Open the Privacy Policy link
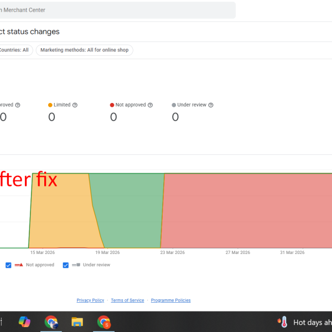Viewport: 332px width, 332px height. [90, 300]
